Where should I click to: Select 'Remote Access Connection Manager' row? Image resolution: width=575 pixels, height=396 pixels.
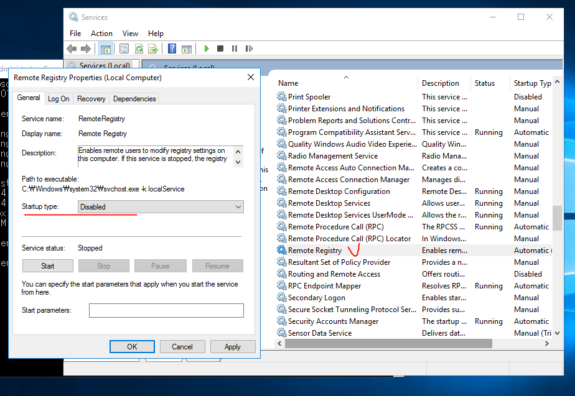click(414, 180)
